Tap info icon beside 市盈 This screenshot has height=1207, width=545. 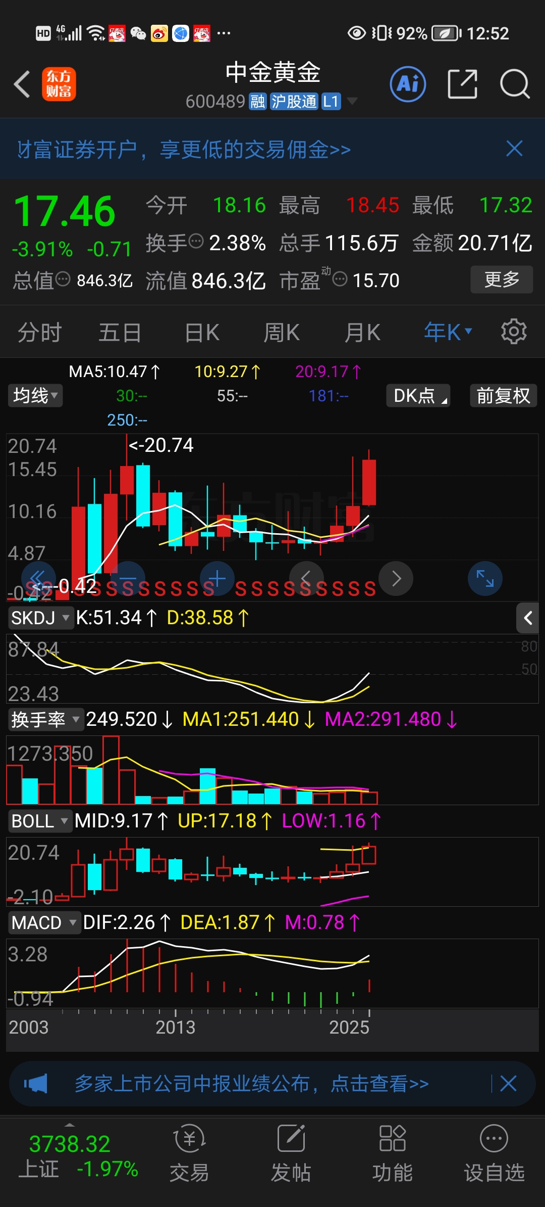point(340,279)
